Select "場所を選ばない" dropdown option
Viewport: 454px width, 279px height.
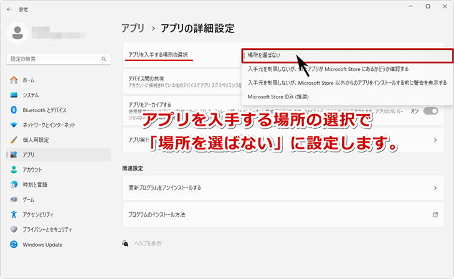346,55
